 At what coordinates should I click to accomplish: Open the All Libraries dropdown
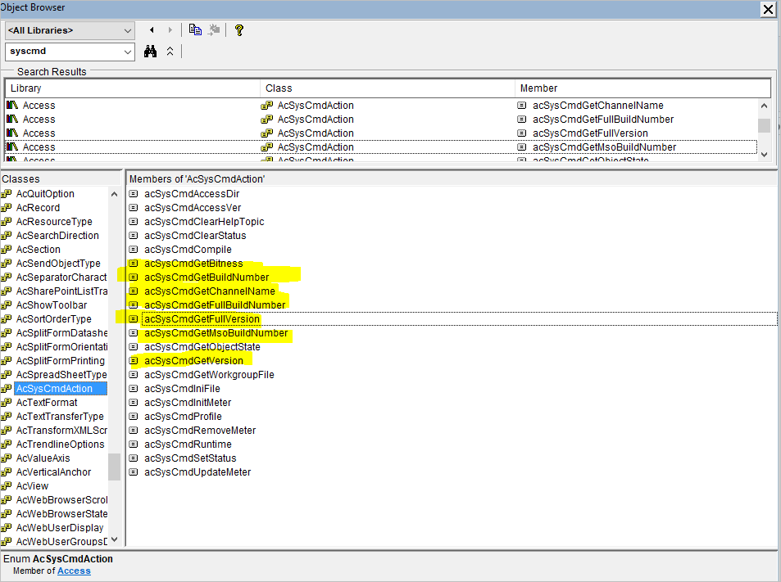(128, 31)
